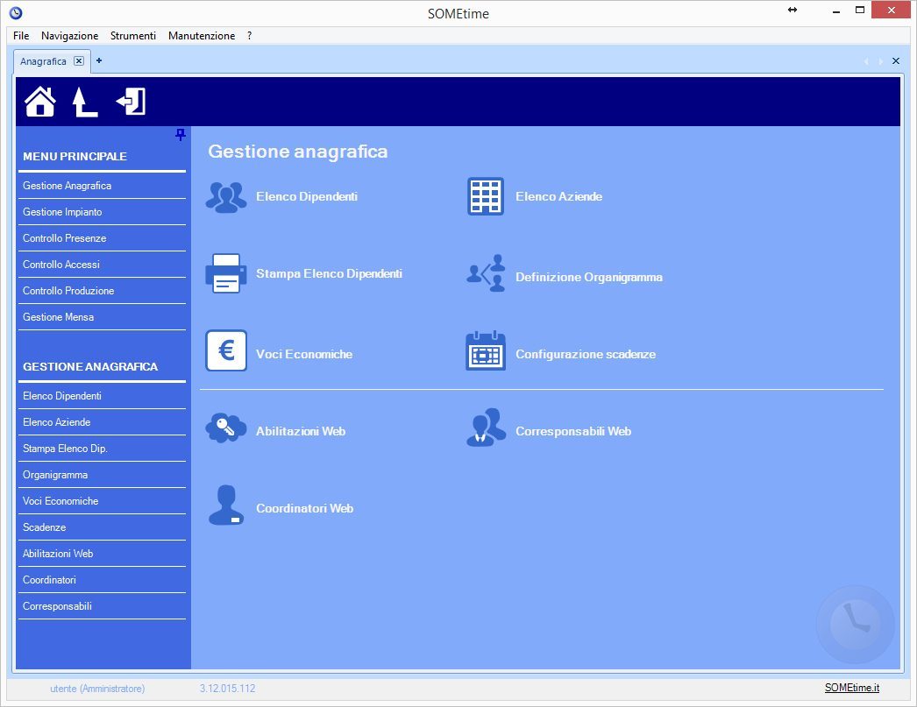
Task: Open the Elenco Aziende label in main panel
Action: pos(558,197)
